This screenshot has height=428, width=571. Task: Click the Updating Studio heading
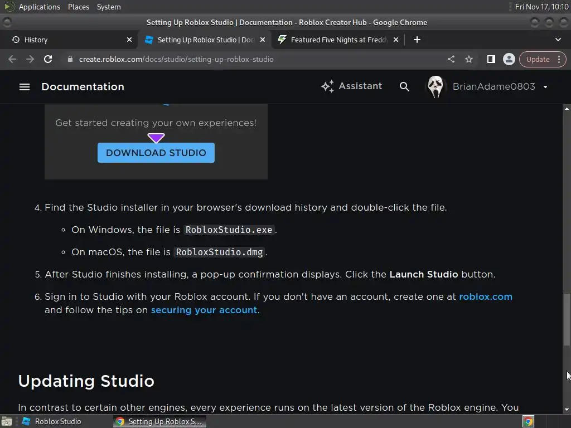[86, 381]
